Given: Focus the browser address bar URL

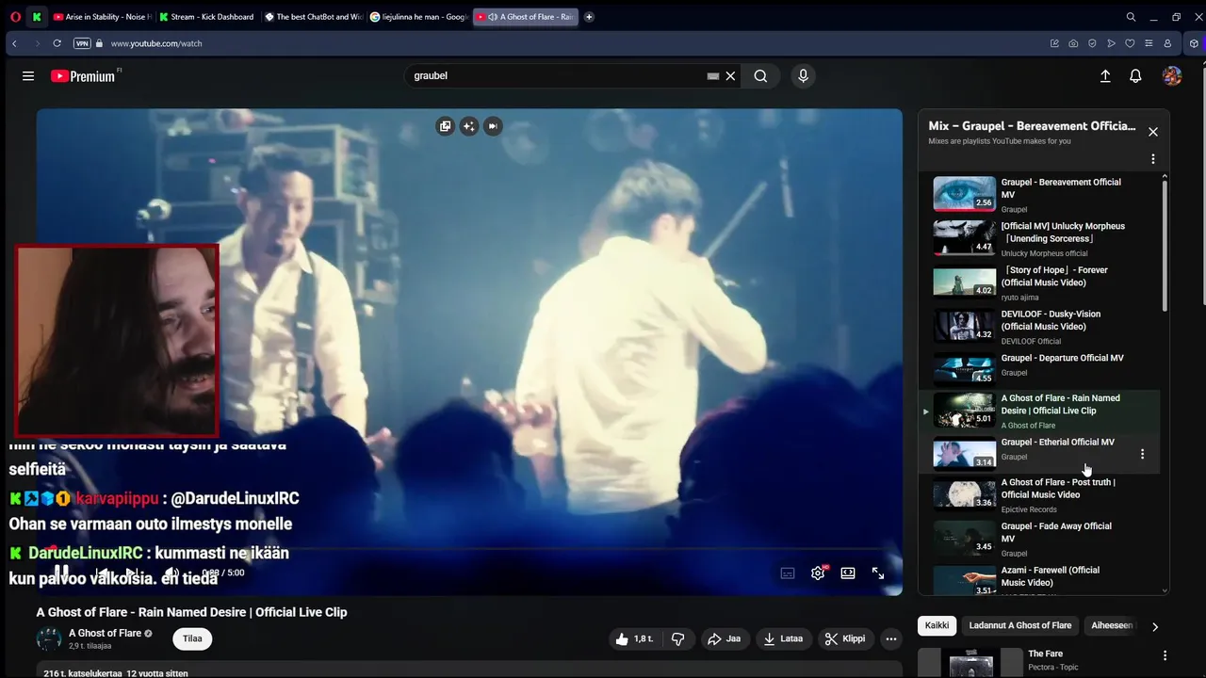Looking at the screenshot, I should click(x=155, y=43).
